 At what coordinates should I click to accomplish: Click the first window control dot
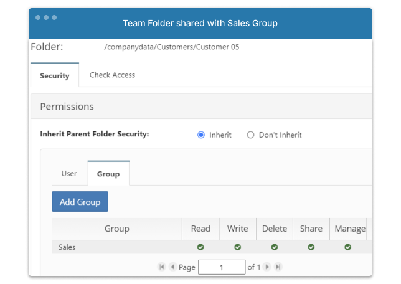click(38, 17)
